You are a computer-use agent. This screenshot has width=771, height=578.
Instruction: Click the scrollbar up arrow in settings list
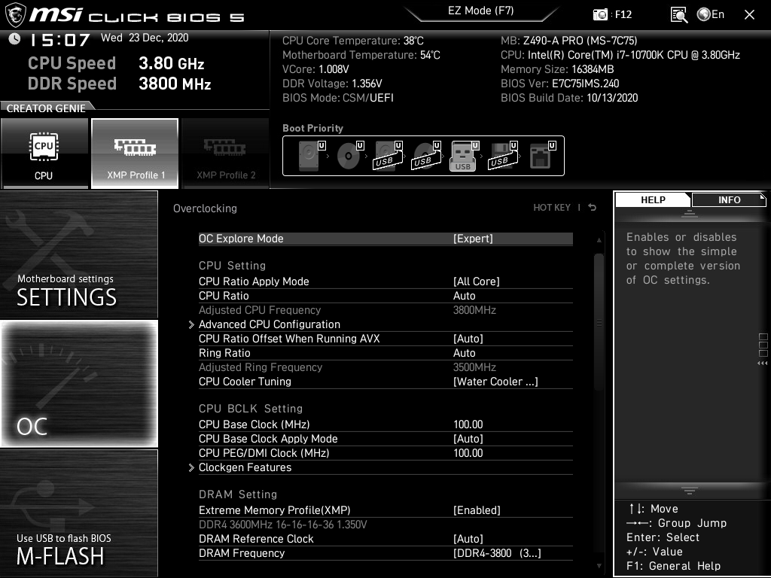[x=599, y=240]
